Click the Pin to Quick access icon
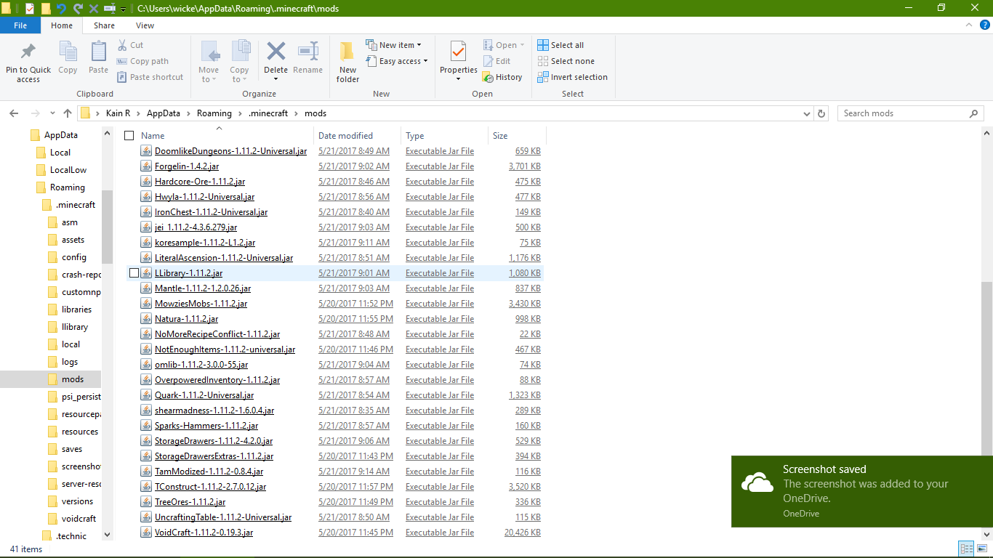The height and width of the screenshot is (558, 993). [28, 52]
